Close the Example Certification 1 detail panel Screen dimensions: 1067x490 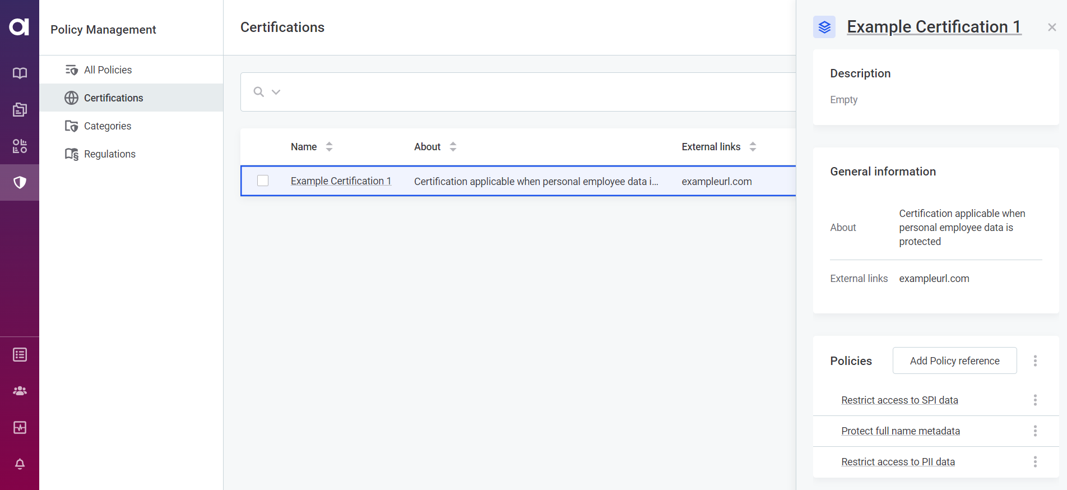click(x=1052, y=27)
